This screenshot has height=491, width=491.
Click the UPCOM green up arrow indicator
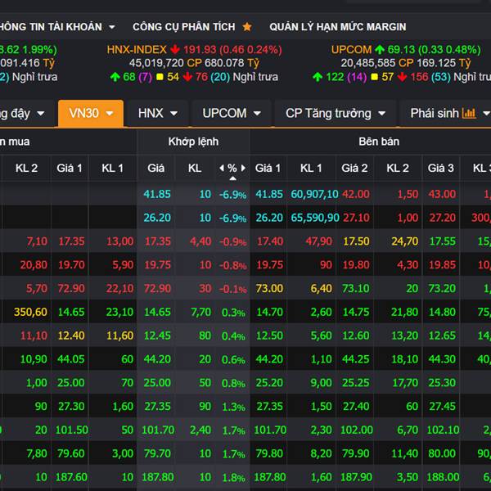coord(380,50)
